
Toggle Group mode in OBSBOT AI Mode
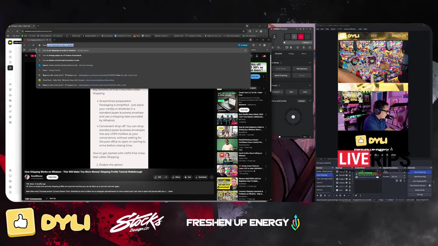[302, 76]
